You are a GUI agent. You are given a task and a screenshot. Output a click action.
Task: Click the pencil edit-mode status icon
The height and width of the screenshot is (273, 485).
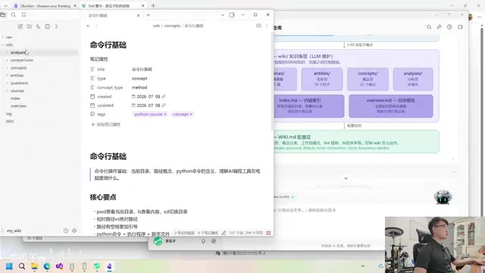(x=224, y=233)
